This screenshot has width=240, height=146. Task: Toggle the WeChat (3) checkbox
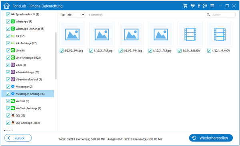click(x=8, y=101)
